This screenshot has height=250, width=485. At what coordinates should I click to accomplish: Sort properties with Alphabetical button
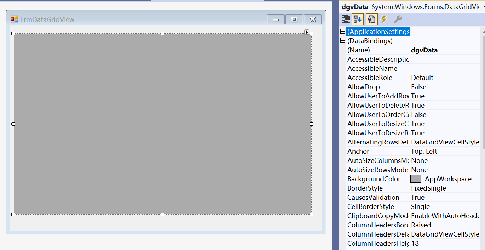357,19
